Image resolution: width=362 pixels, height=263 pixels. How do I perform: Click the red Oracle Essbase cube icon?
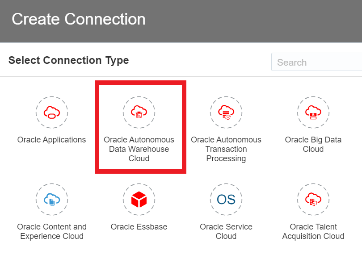[x=139, y=199]
